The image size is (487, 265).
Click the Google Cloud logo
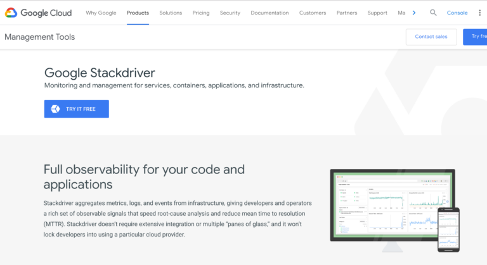click(38, 13)
